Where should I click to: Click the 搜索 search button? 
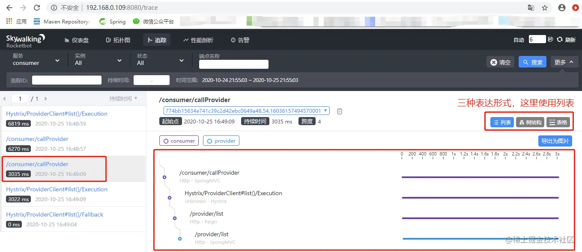pyautogui.click(x=532, y=62)
